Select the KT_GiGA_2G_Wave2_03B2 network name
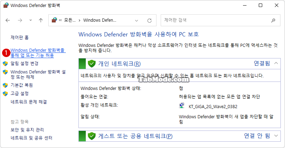 [x=213, y=107]
